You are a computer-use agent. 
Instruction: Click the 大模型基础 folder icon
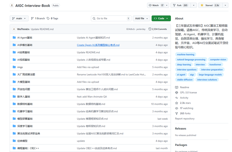pos(14,82)
